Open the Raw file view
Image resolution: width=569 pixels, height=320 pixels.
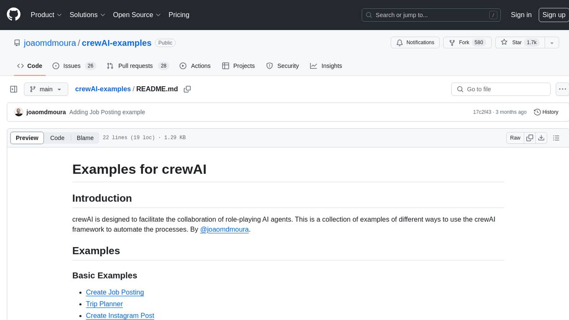tap(515, 138)
